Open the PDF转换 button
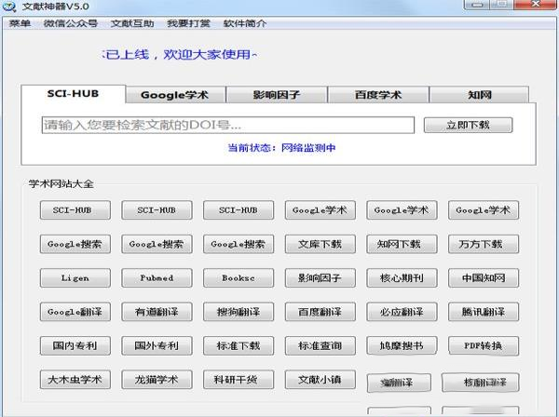The width and height of the screenshot is (559, 417). click(484, 345)
